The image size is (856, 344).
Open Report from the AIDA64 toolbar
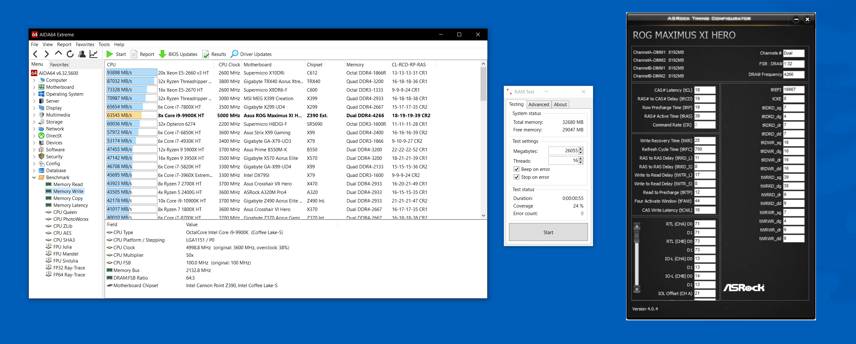143,54
